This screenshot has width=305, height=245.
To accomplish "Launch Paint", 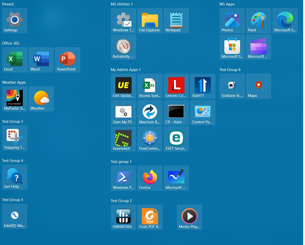I will [258, 20].
